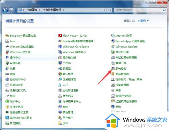
Task: Open 显示 monitor icon
Action: tap(113, 107)
